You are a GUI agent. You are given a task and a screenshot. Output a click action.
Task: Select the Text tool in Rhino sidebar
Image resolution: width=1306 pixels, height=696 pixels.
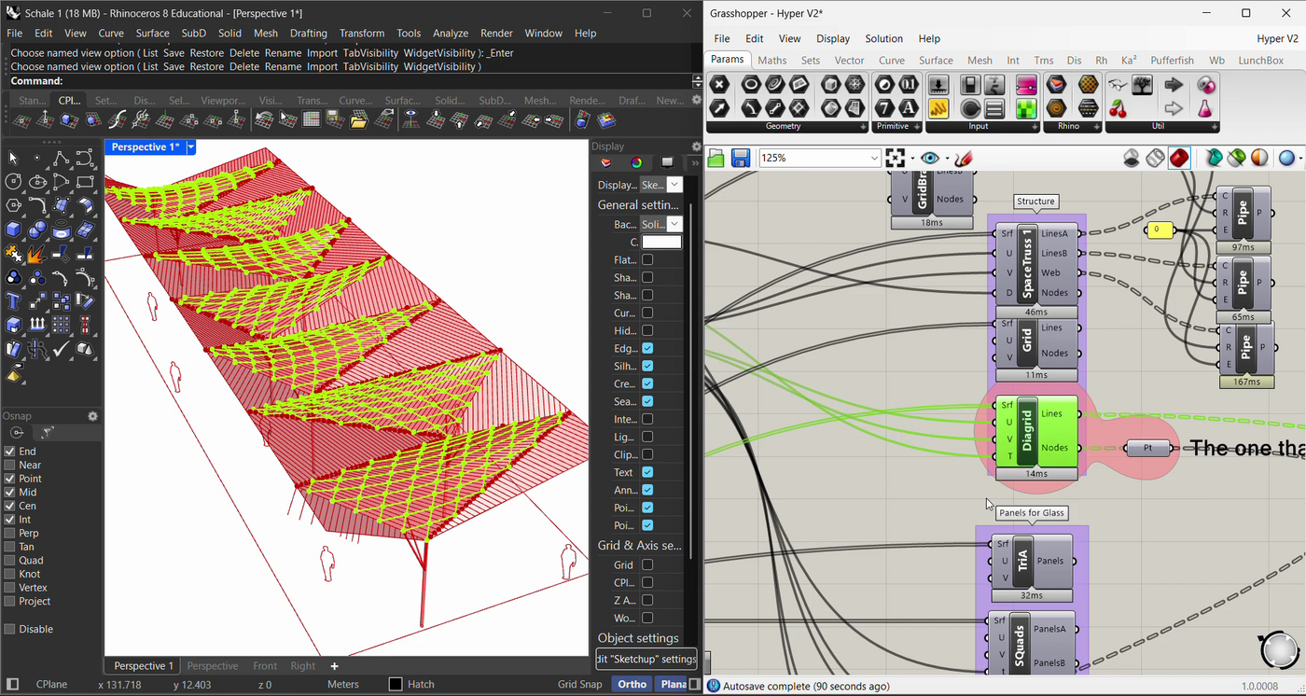click(x=13, y=301)
